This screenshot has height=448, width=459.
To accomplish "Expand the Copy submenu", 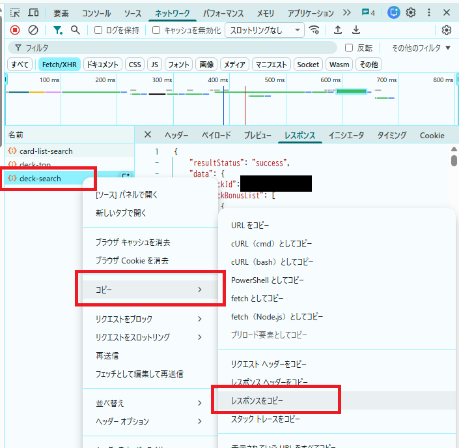I will pos(150,290).
